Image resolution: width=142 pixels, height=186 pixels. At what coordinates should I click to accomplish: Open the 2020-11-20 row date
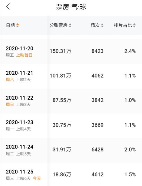point(20,48)
